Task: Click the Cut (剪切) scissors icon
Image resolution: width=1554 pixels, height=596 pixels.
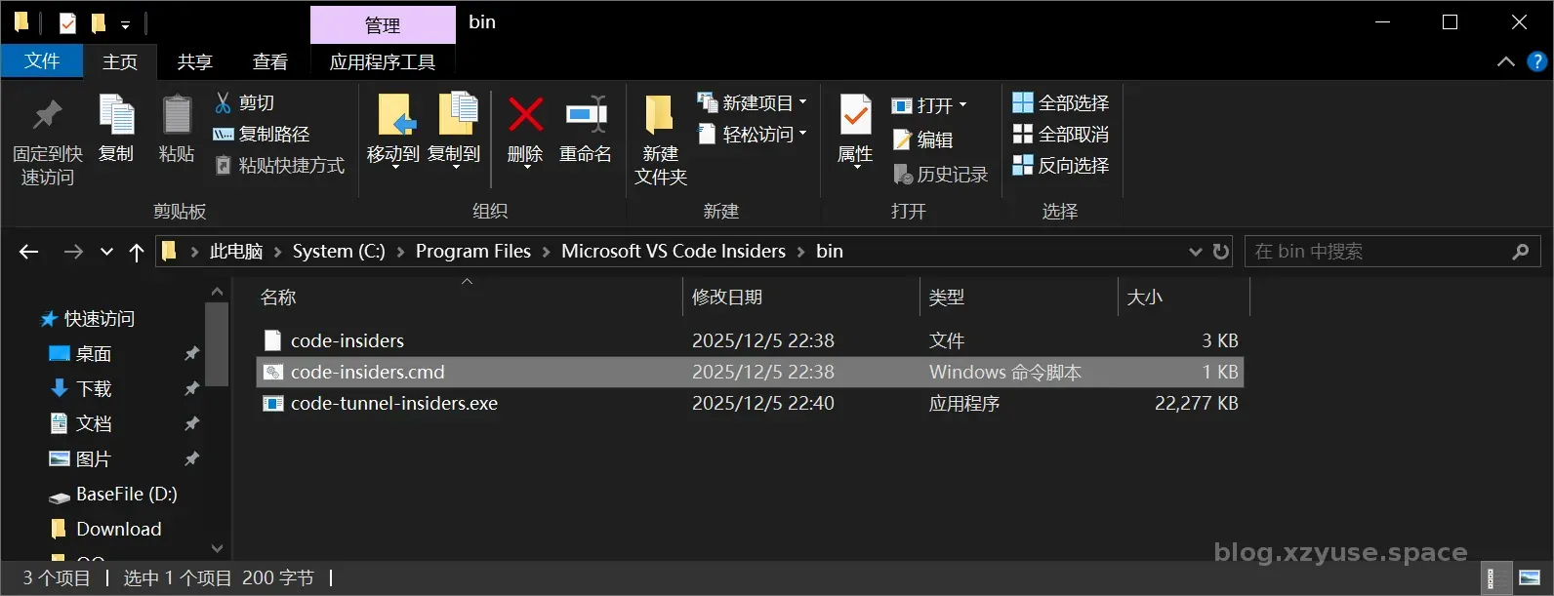Action: click(224, 102)
